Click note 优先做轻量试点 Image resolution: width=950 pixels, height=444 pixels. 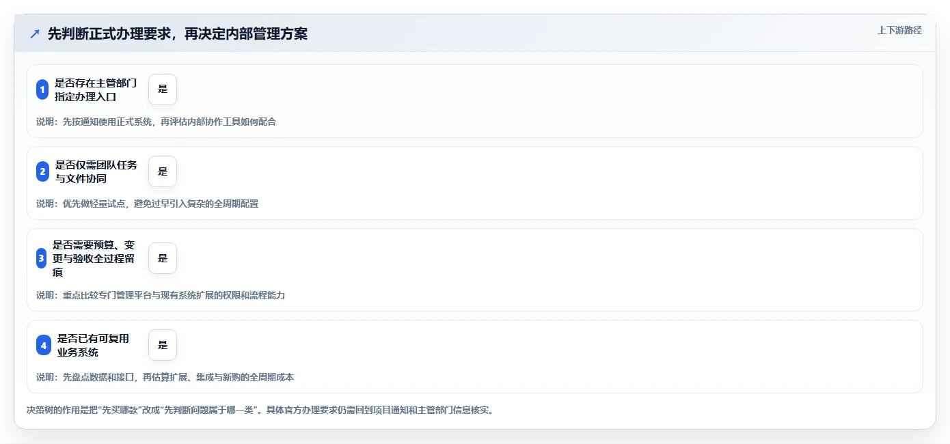pos(147,204)
